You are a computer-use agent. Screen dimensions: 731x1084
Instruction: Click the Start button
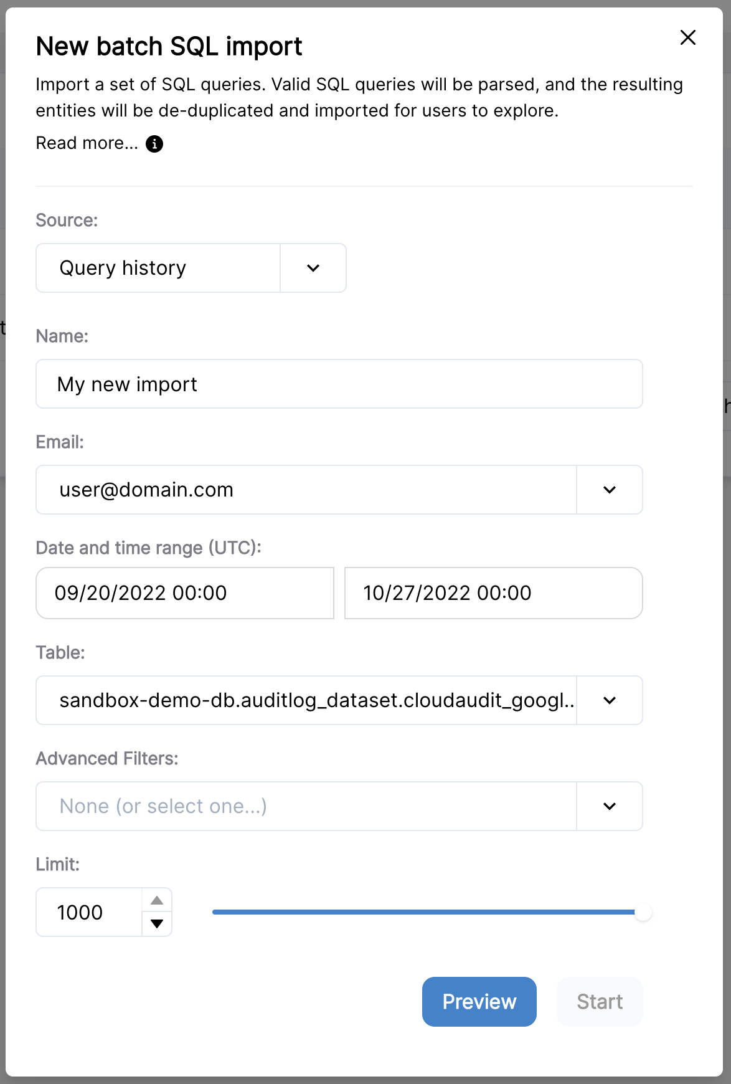[x=600, y=1002]
